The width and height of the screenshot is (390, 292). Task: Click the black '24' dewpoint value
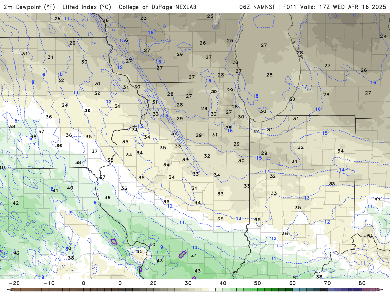point(383,36)
